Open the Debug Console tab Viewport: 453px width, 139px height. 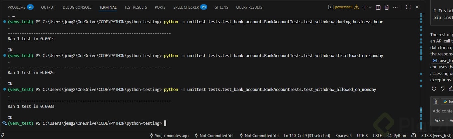tap(77, 7)
